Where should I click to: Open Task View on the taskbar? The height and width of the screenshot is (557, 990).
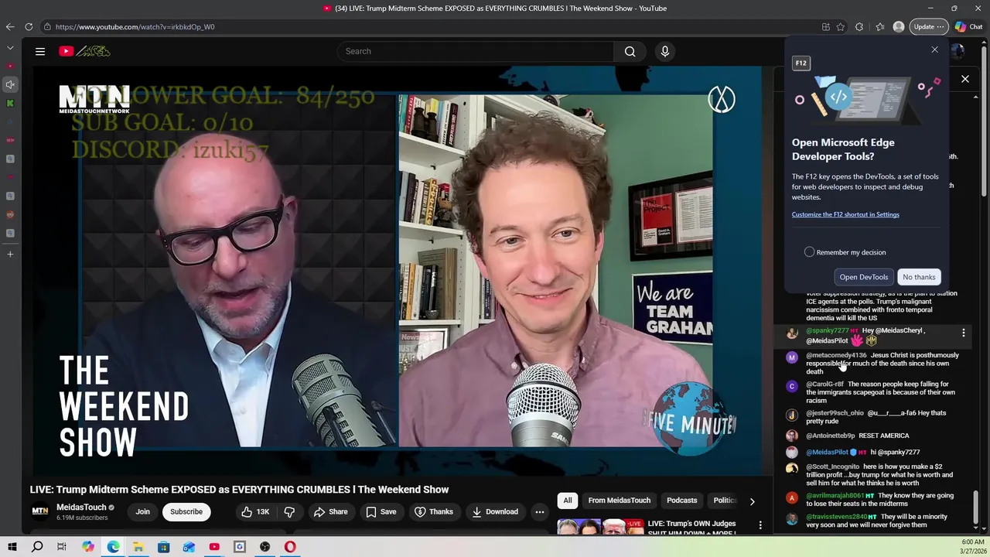point(62,547)
